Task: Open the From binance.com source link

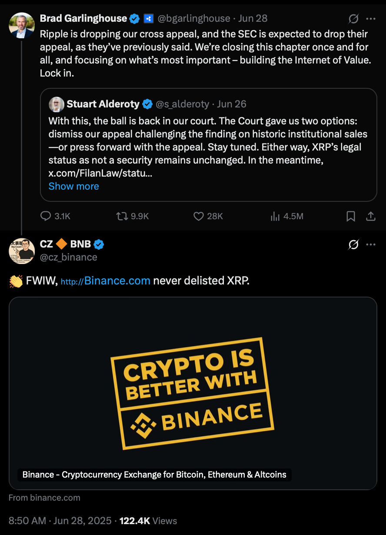Action: (x=44, y=498)
